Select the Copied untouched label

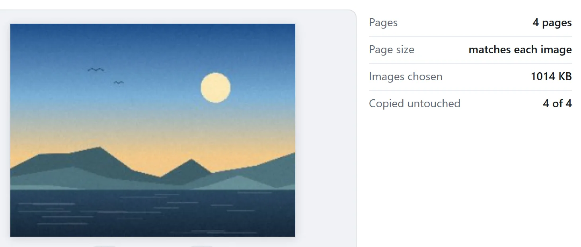coord(415,104)
